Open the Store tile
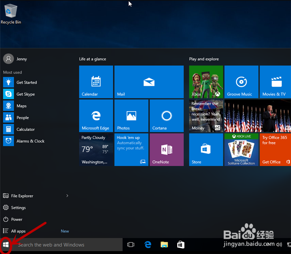291x254 pixels. click(x=206, y=149)
